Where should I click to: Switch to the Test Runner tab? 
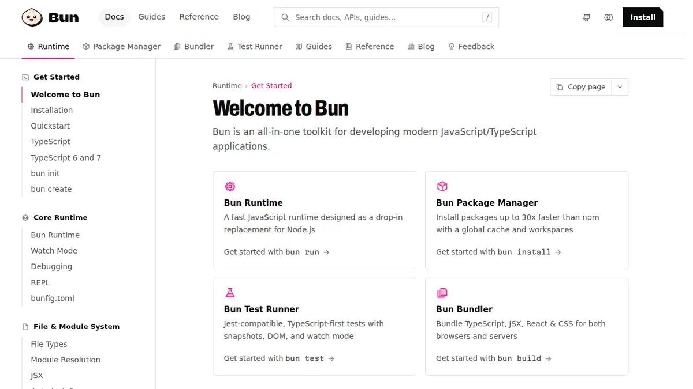coord(255,47)
